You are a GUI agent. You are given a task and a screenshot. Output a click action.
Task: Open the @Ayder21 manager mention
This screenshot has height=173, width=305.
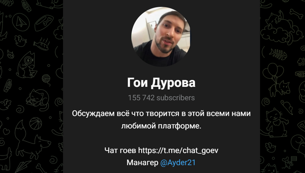tap(178, 162)
